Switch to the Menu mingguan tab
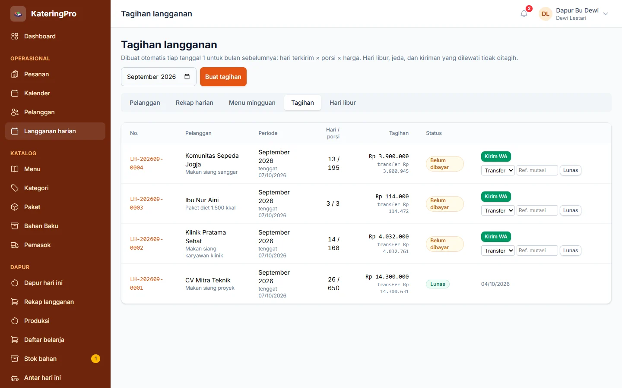The height and width of the screenshot is (388, 622). tap(252, 103)
